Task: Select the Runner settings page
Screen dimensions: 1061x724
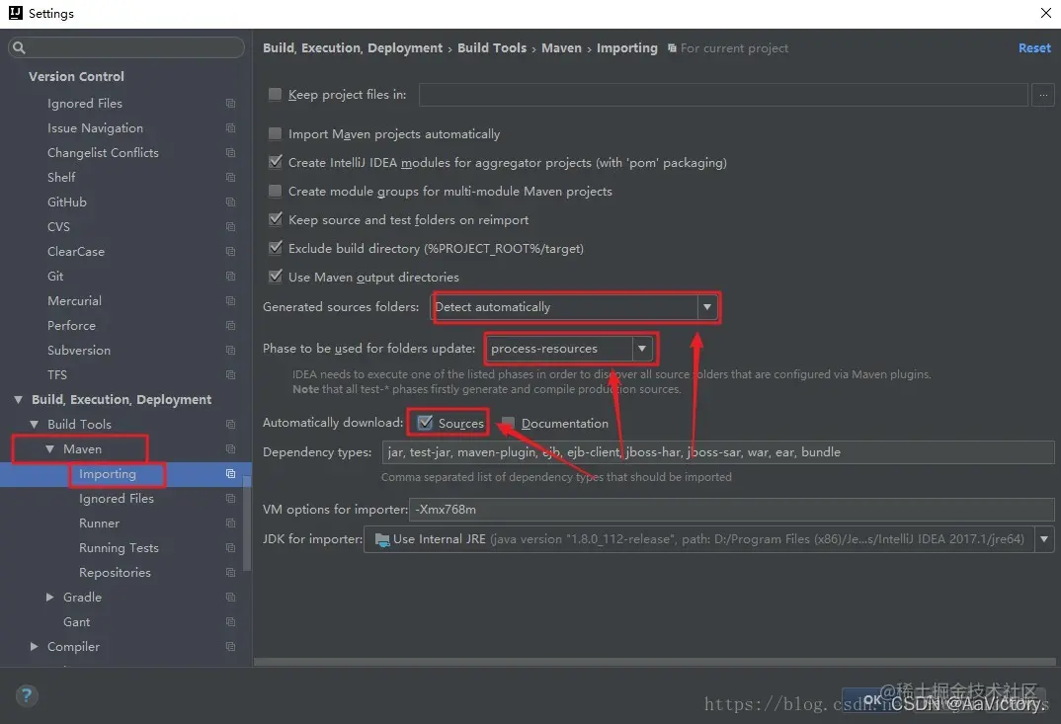Action: [100, 523]
